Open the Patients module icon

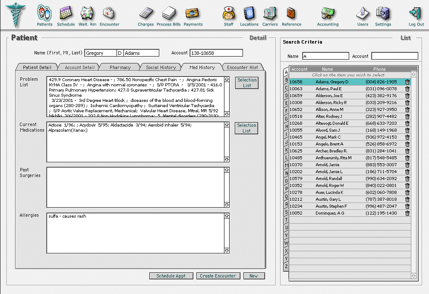pyautogui.click(x=44, y=13)
